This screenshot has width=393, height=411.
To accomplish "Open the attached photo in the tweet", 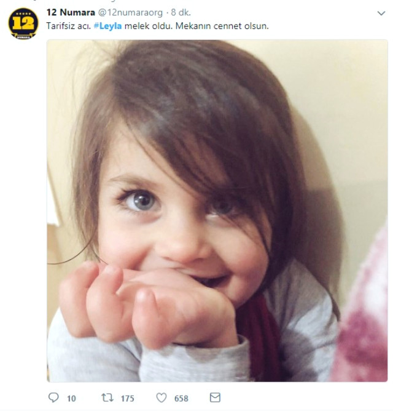I will coord(217,210).
